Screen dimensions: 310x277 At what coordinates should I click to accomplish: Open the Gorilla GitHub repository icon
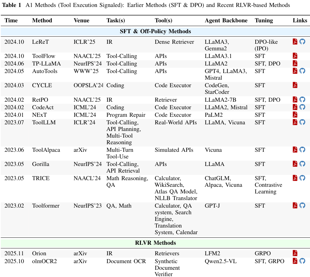302,164
